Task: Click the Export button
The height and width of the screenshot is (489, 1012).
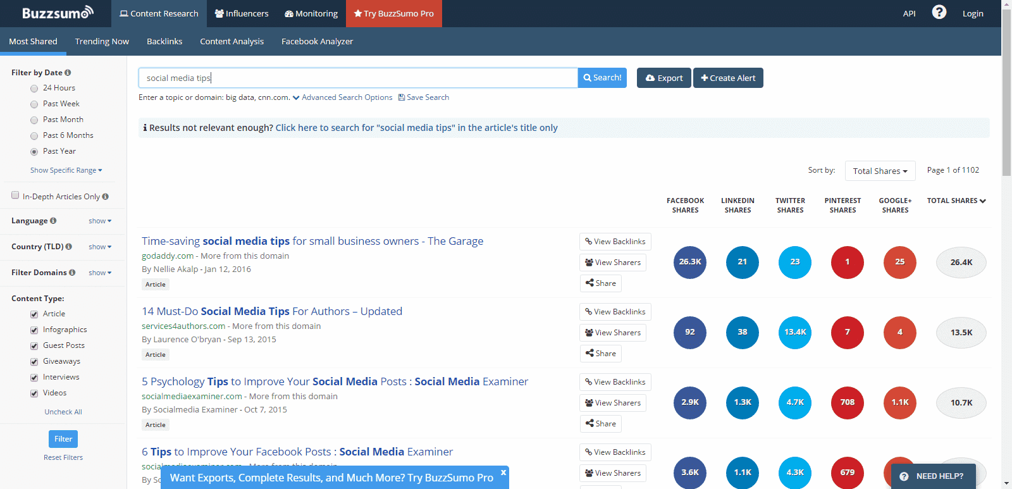Action: [663, 78]
